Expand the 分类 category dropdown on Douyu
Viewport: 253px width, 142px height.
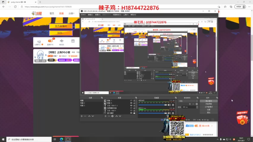click(x=71, y=14)
